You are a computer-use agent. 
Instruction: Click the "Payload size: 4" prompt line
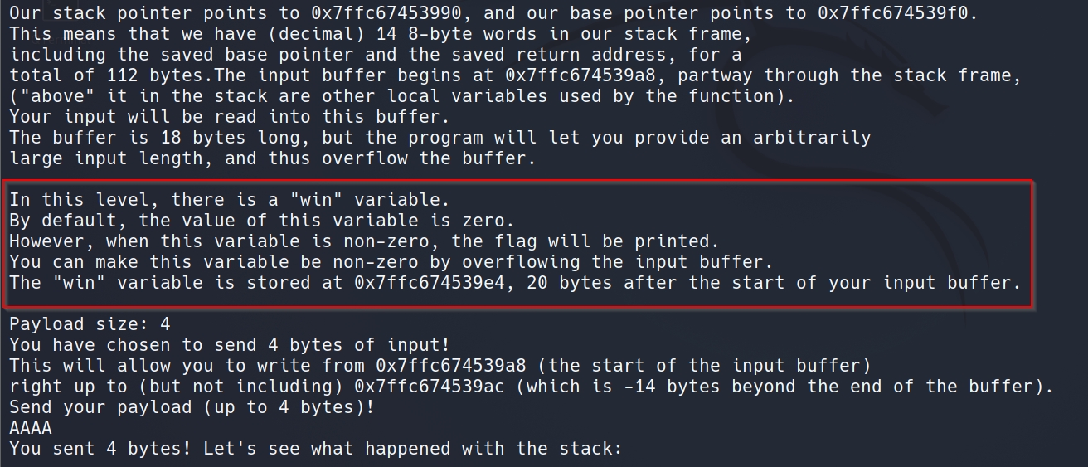(x=90, y=324)
